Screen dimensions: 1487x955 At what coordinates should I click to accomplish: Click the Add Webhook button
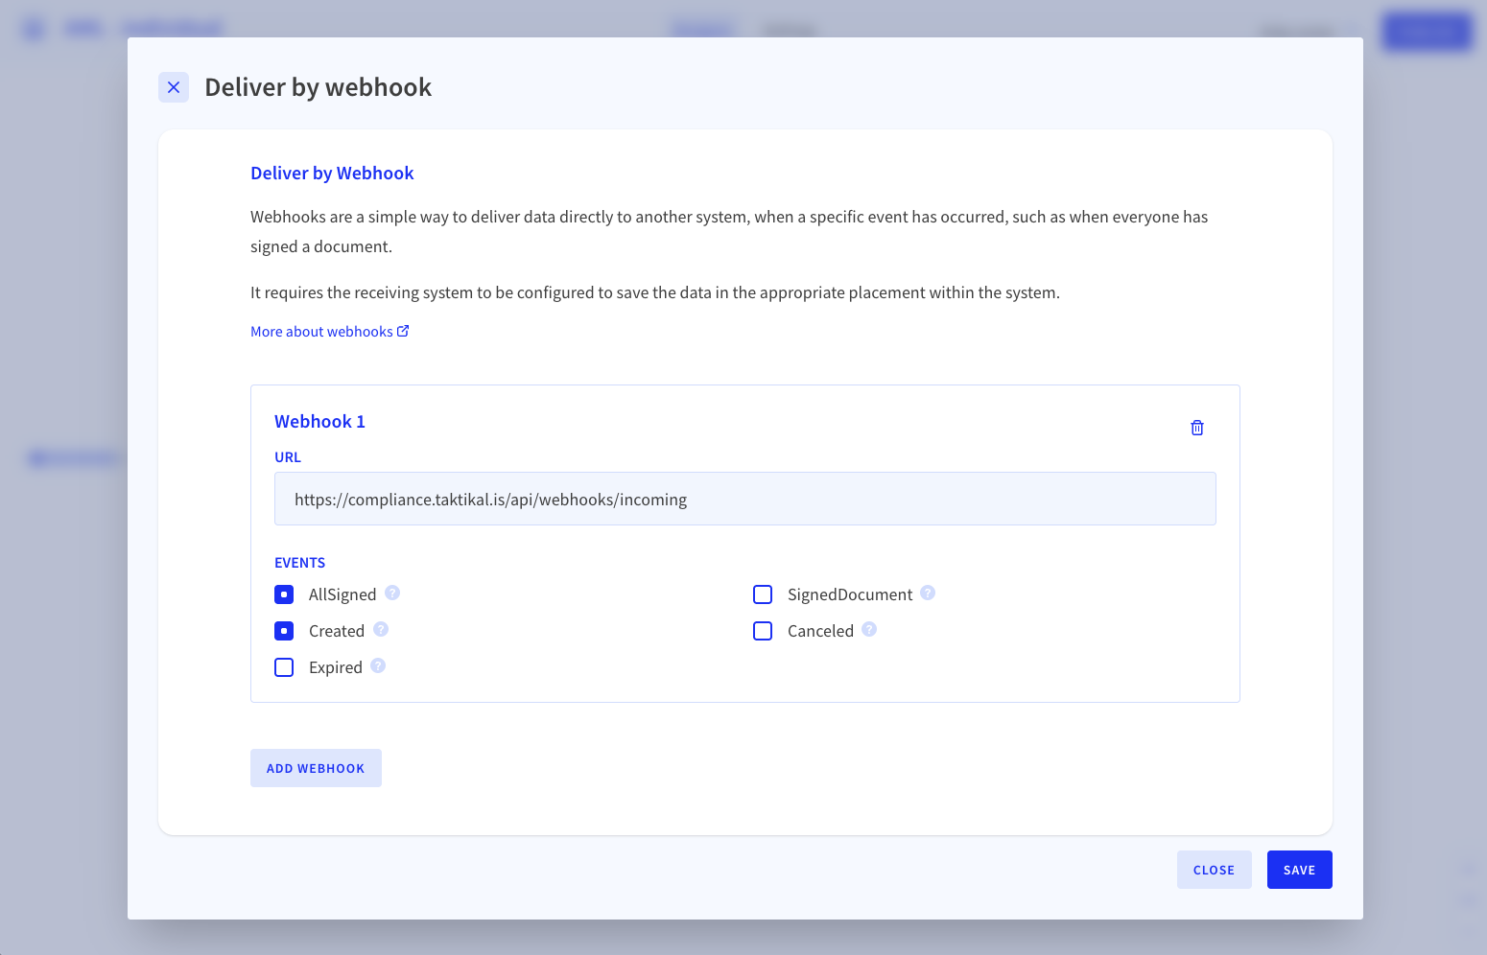pos(316,768)
